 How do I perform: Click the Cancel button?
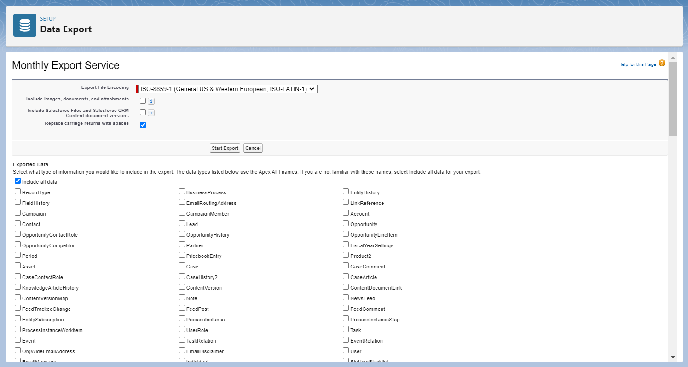[x=253, y=148]
